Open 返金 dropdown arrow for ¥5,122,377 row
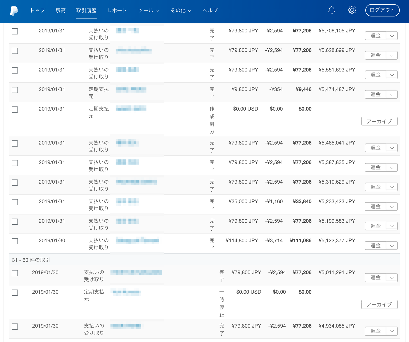This screenshot has width=409, height=342. [392, 246]
